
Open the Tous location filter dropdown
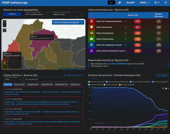tap(13, 79)
